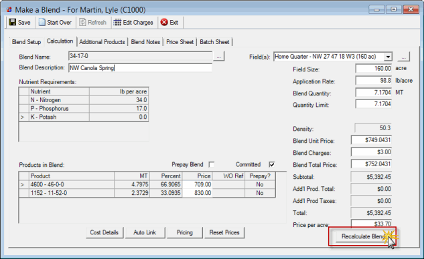Click the Quantity Limit input

click(x=374, y=104)
